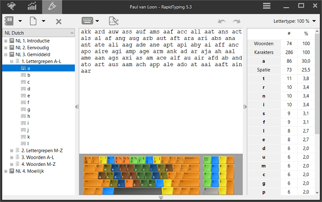The height and width of the screenshot is (202, 322).
Task: Expand NL 4. Moeilijk course
Action: (x=6, y=171)
